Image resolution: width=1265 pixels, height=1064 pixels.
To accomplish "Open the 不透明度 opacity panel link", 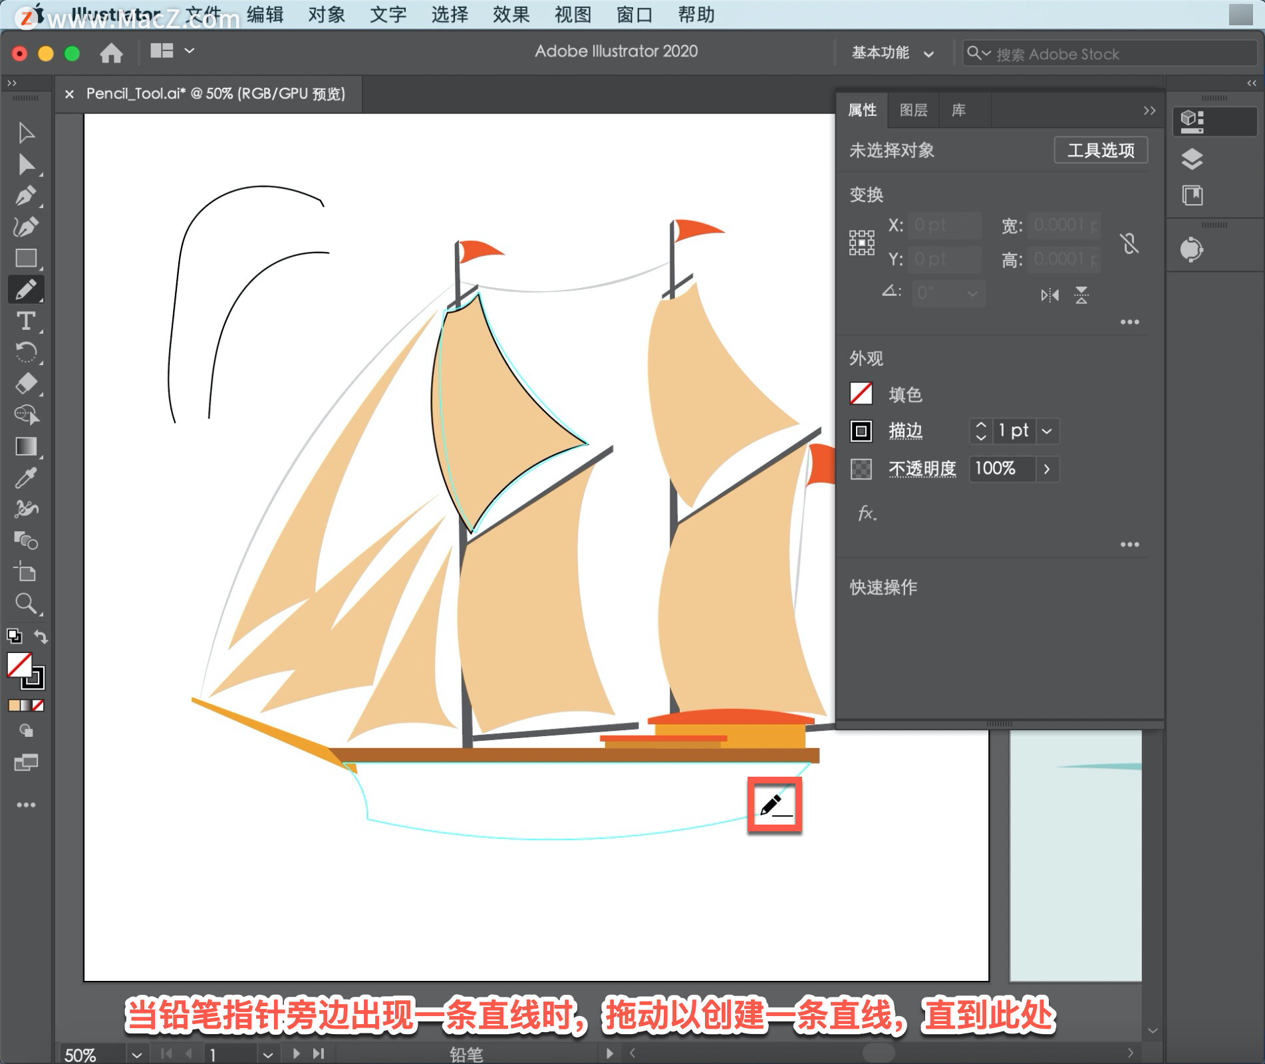I will (x=922, y=469).
